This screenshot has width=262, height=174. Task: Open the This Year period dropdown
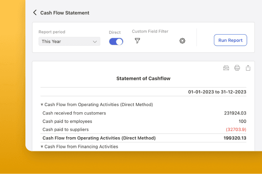point(70,41)
